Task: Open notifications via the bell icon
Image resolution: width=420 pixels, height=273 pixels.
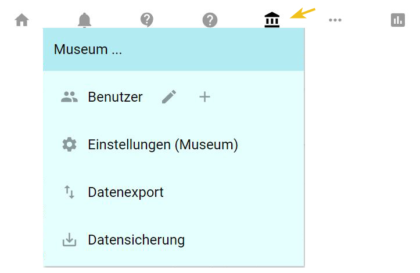Action: pyautogui.click(x=84, y=20)
